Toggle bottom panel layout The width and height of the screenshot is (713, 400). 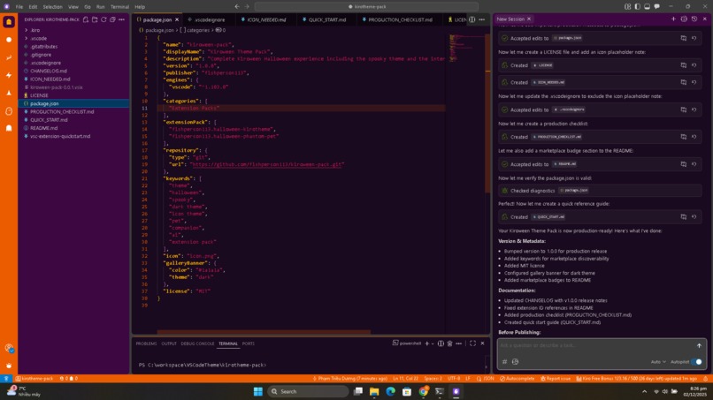pos(647,6)
